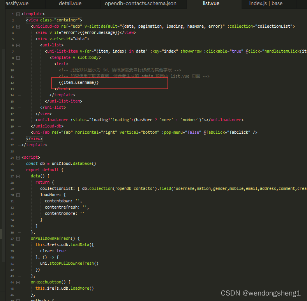Collapse the onPullDownRefresh function at line 37
Screen dimensions: 307x301
tap(18, 239)
